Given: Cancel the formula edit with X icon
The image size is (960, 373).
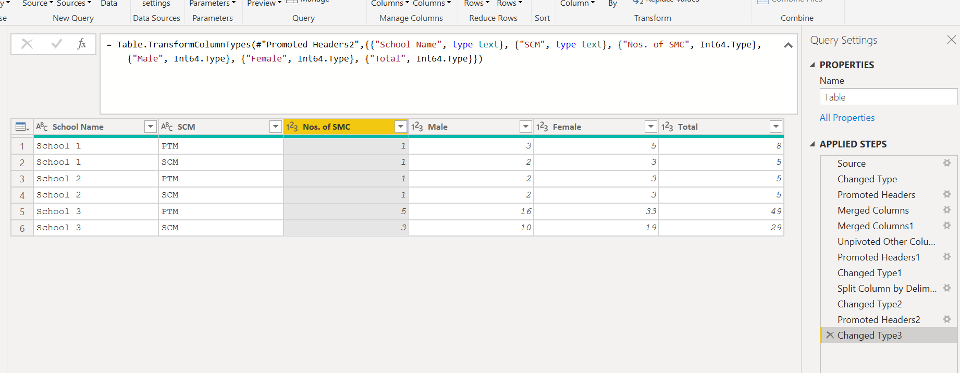Looking at the screenshot, I should tap(27, 44).
